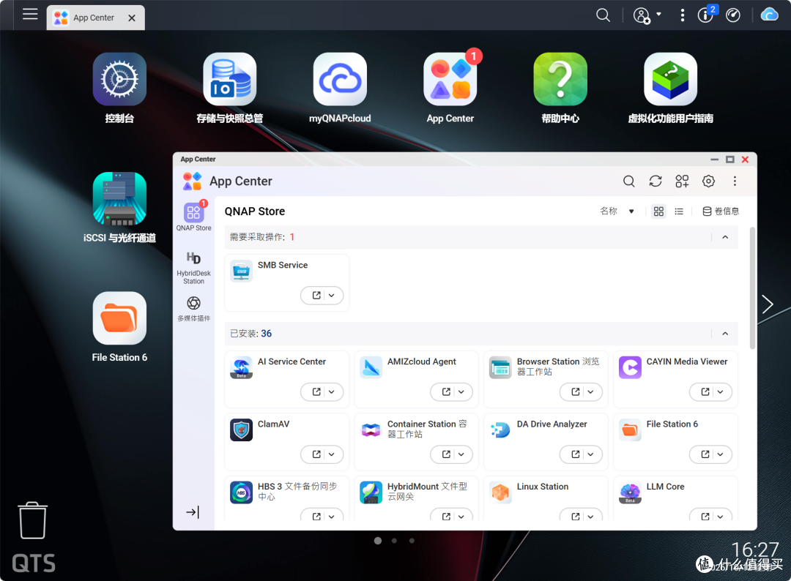Select QNAP Store in the sidebar
This screenshot has width=791, height=581.
click(193, 217)
